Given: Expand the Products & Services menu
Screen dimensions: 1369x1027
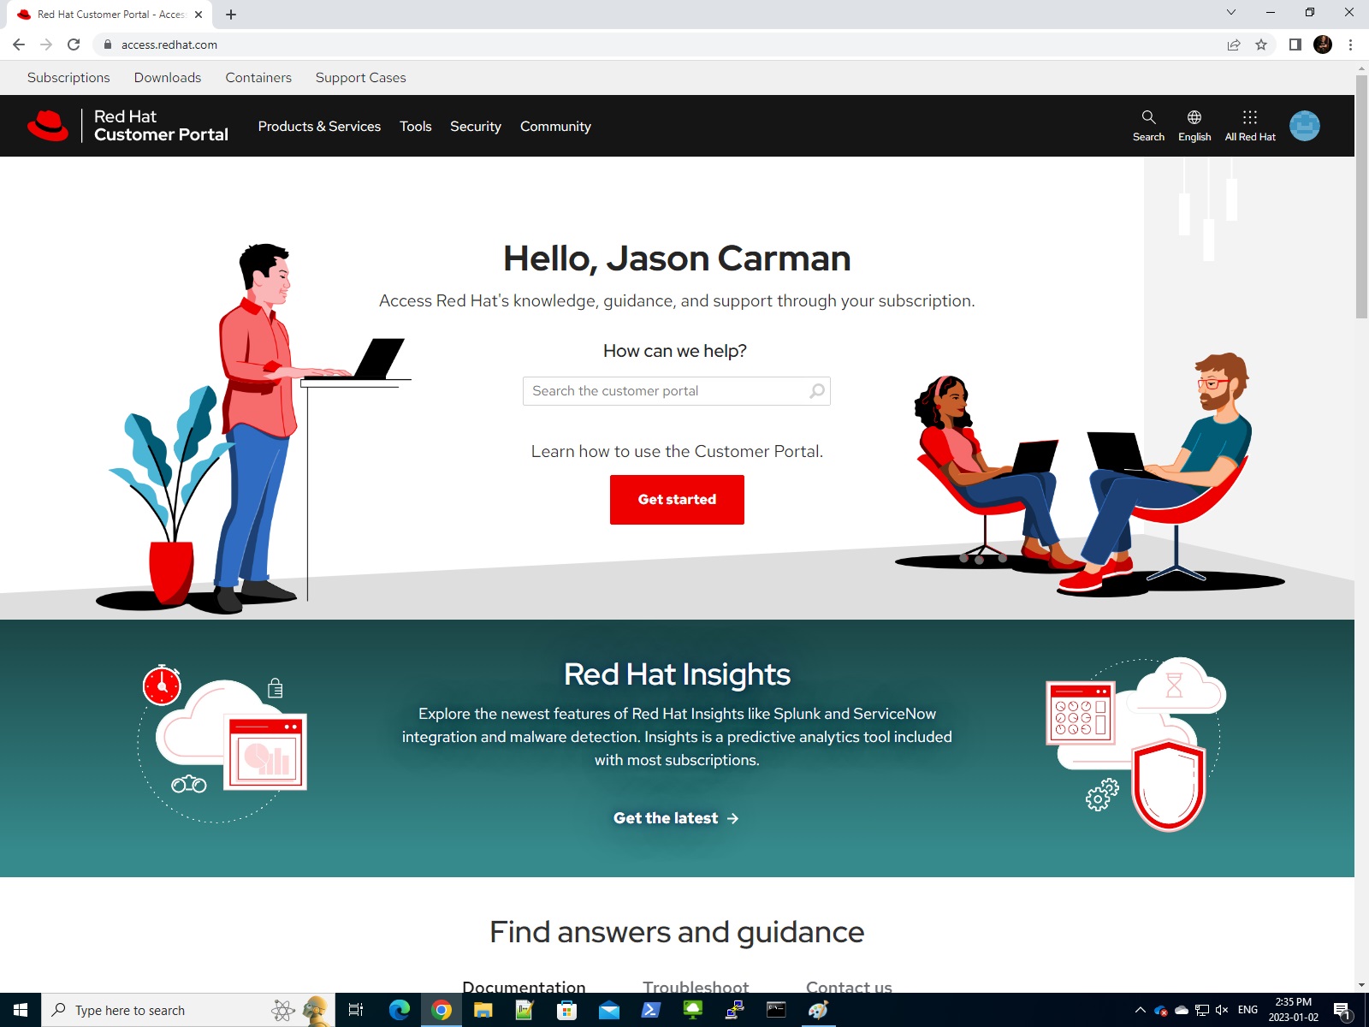Looking at the screenshot, I should [319, 127].
